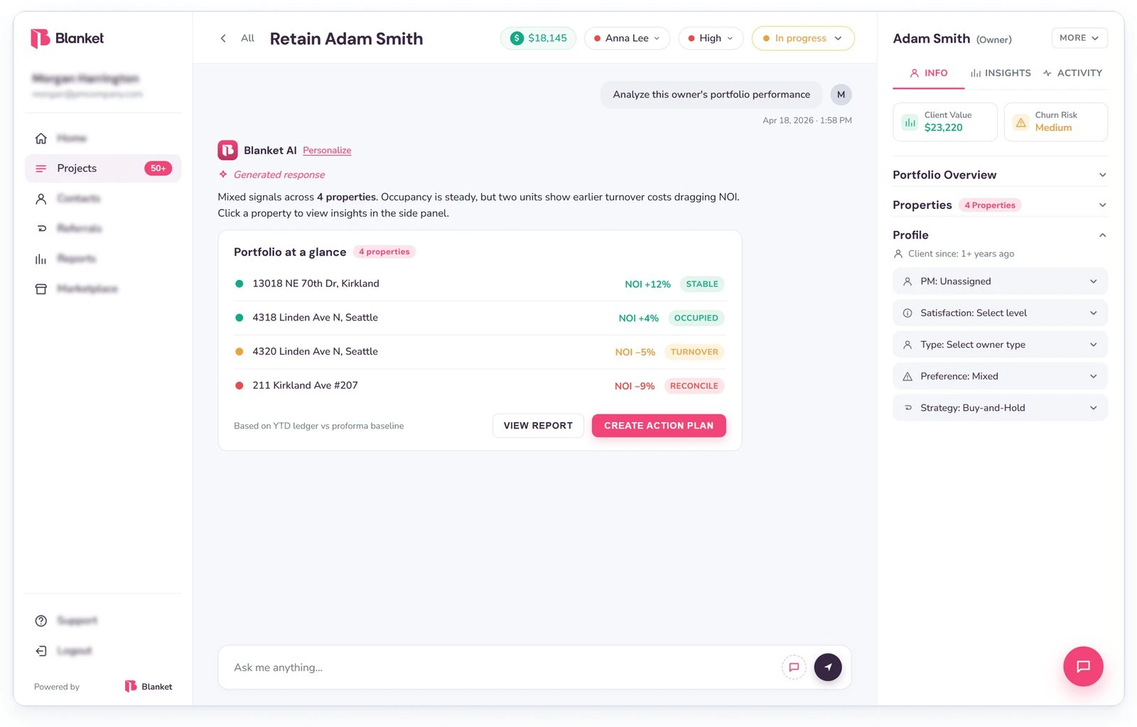Click the Client Value bar-chart icon
The width and height of the screenshot is (1137, 727).
(x=910, y=122)
